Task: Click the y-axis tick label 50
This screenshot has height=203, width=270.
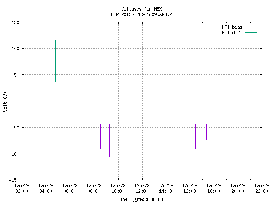Action: pyautogui.click(x=16, y=75)
